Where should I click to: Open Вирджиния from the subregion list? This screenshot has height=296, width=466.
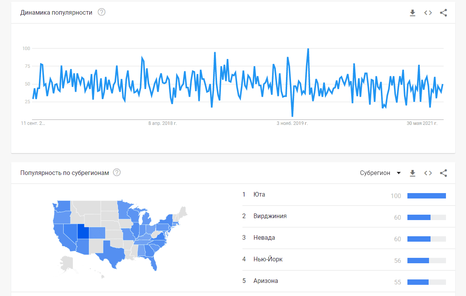point(270,216)
